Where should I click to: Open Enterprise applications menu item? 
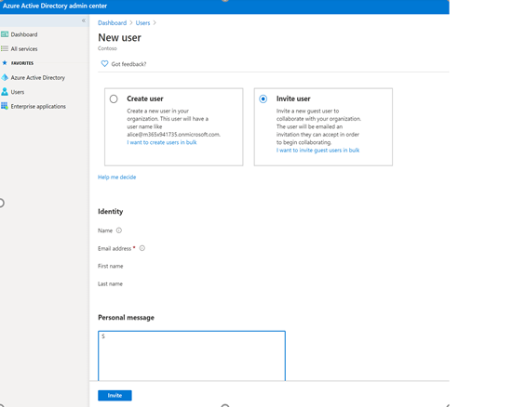pos(38,107)
